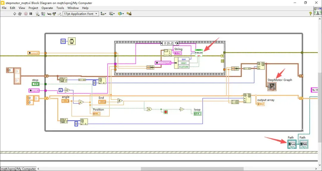This screenshot has height=171, width=322.
Task: Toggle the Retain Wire Values icon
Action: point(43,14)
